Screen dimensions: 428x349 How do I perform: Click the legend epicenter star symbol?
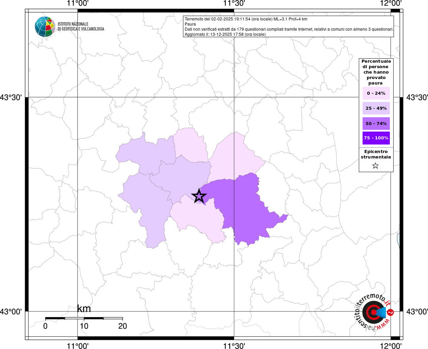[x=376, y=166]
